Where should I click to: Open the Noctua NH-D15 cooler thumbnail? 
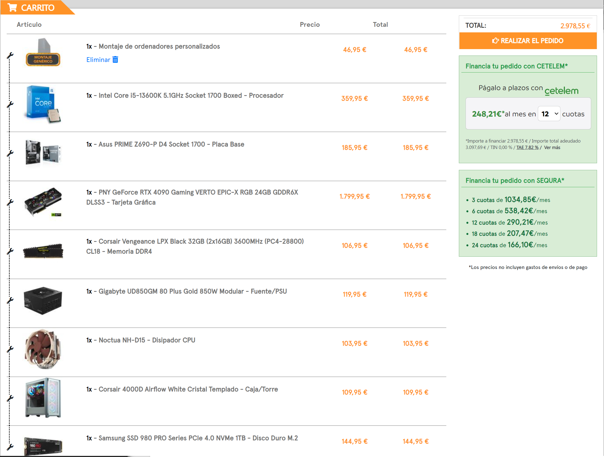[43, 349]
